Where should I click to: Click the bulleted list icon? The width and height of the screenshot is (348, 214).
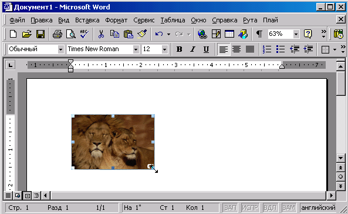click(x=281, y=49)
